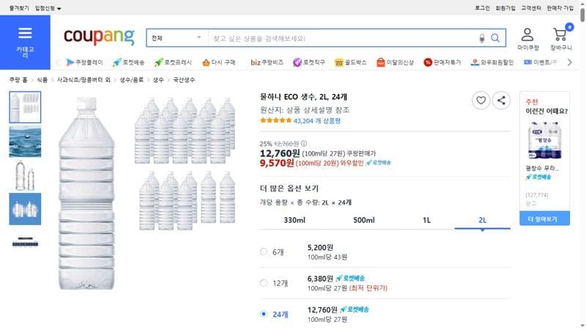Click 로그인 link
This screenshot has height=330, width=586.
[x=482, y=8]
